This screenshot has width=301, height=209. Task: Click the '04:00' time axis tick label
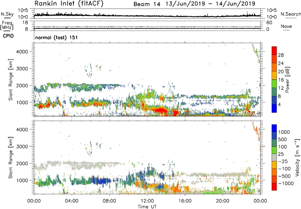coord(71,201)
